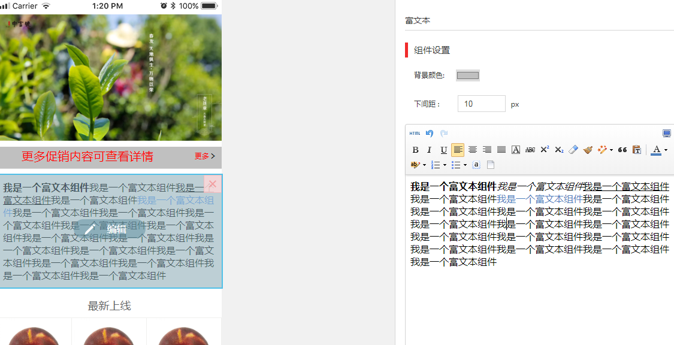Open the 更多 link in the promotion bar
This screenshot has height=345, width=674.
[204, 156]
